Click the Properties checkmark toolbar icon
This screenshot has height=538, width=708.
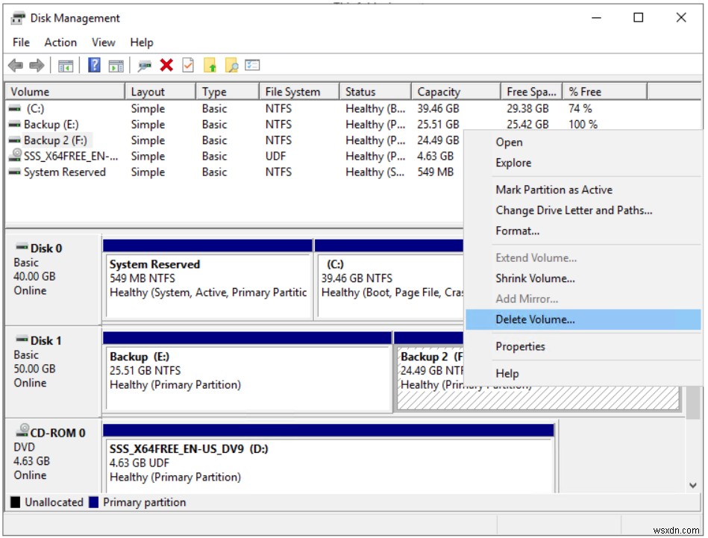[187, 65]
